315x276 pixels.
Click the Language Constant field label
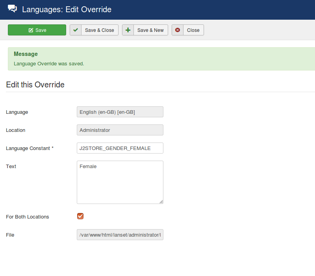coord(30,148)
